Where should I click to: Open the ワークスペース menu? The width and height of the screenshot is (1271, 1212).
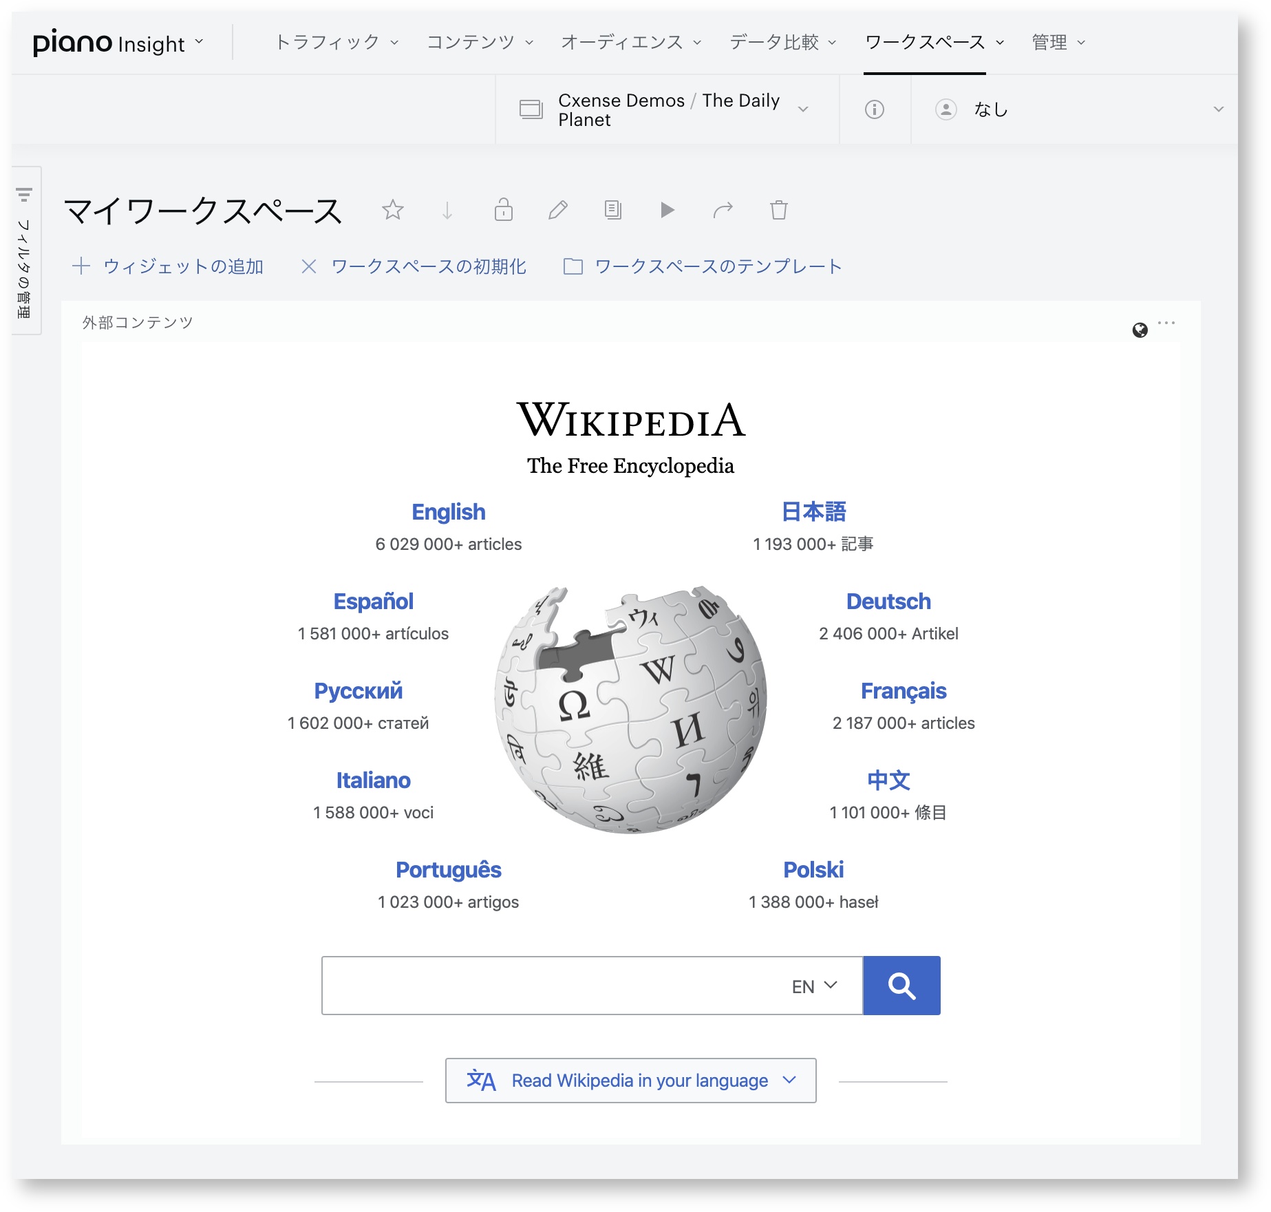[x=934, y=43]
